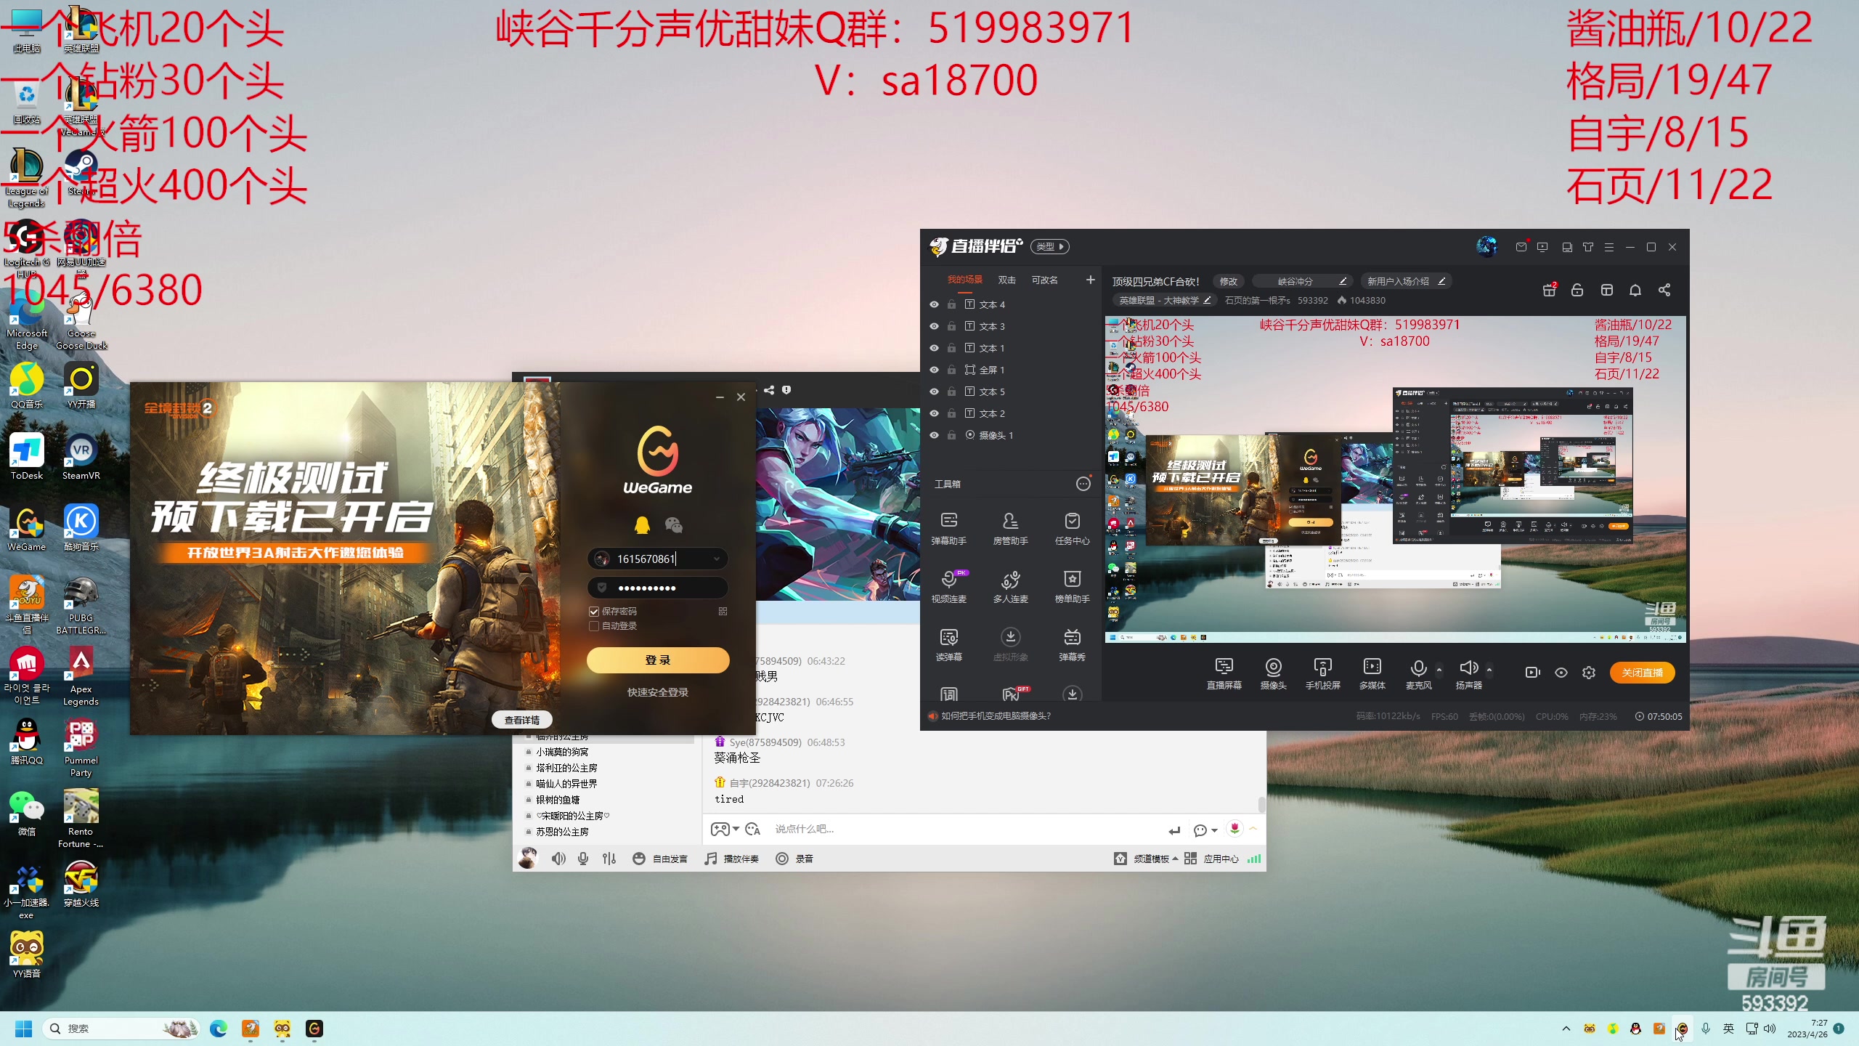The height and width of the screenshot is (1046, 1859).
Task: Open live stream settings gear
Action: point(1589,673)
